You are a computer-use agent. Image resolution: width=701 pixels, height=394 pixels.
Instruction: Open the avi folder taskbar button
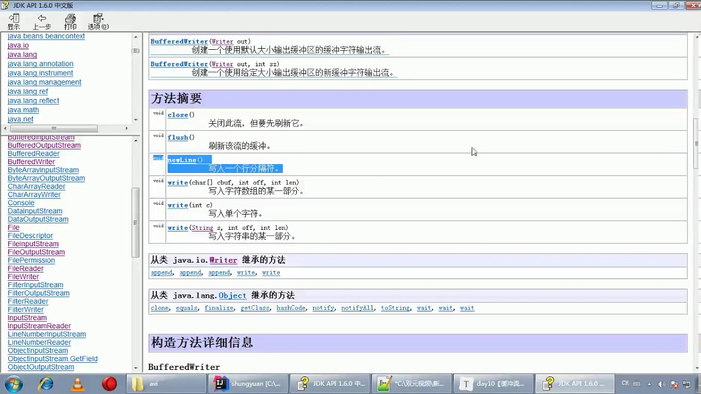tap(165, 384)
